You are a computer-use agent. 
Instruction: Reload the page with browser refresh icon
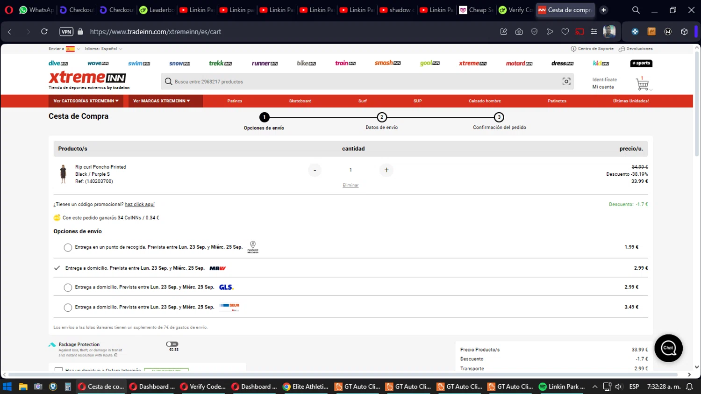coord(44,32)
